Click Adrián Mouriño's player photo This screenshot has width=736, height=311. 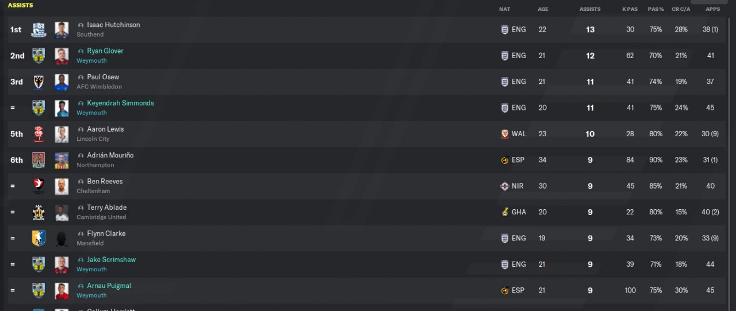coord(62,160)
